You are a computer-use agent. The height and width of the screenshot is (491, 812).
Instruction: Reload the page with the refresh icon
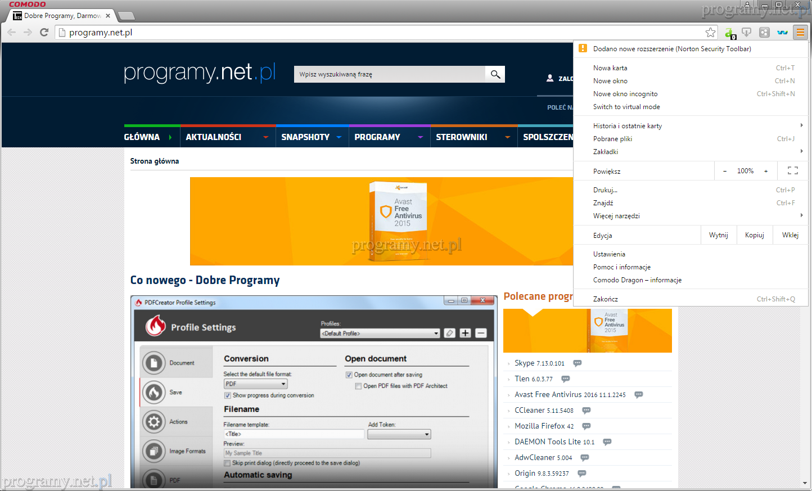click(44, 33)
